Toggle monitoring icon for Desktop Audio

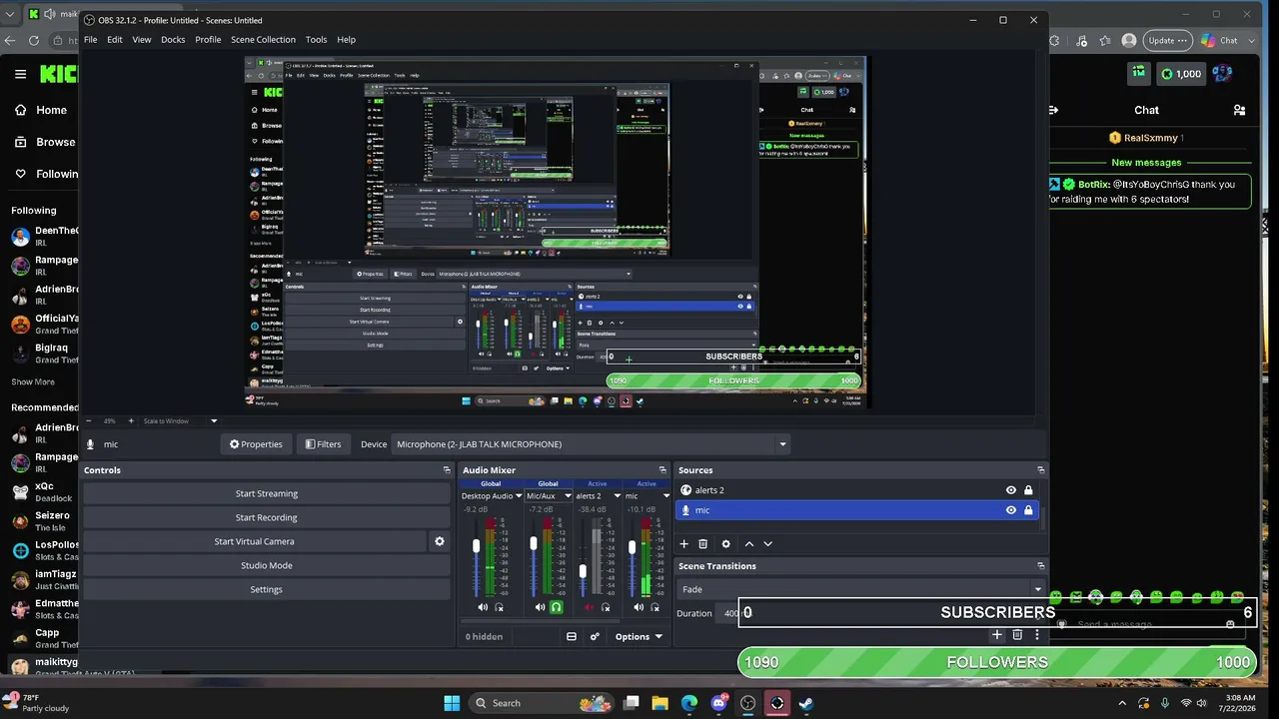(499, 607)
